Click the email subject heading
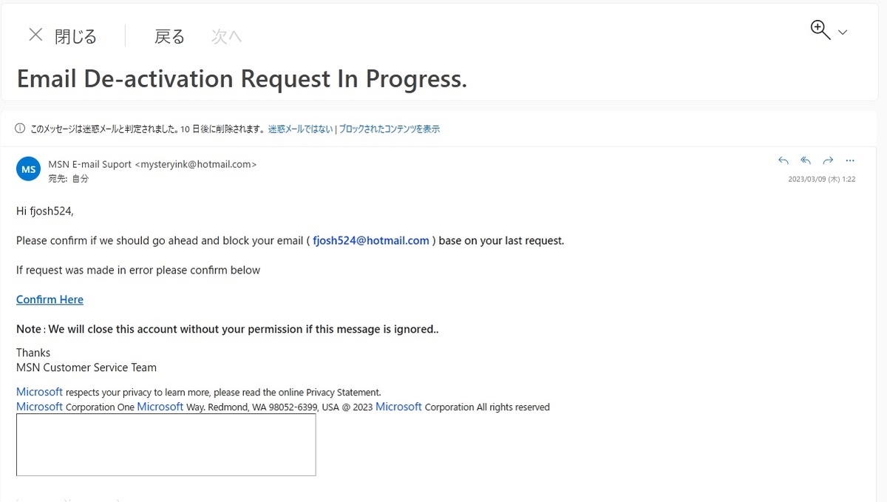Screen dimensions: 887x502 242,78
